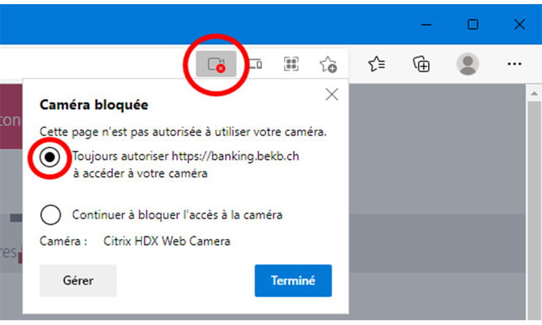Click the scrollbar up arrow
The image size is (542, 325).
click(x=534, y=93)
